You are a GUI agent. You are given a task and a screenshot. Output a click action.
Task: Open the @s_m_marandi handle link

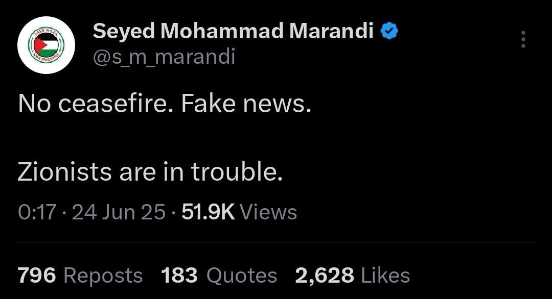click(x=164, y=56)
